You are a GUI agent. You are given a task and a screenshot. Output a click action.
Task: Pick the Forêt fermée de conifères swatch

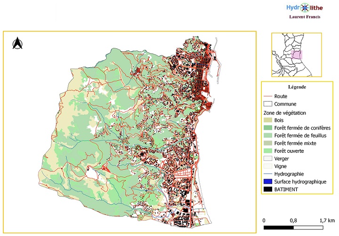click(x=268, y=128)
